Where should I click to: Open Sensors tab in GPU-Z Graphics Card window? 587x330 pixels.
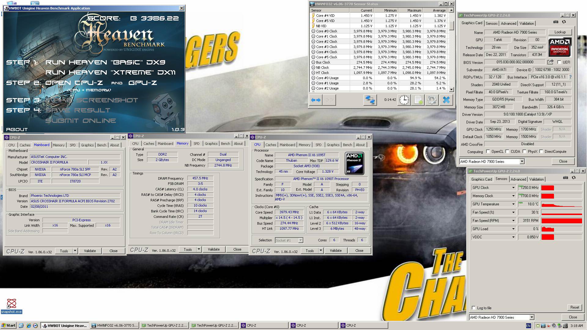click(492, 24)
